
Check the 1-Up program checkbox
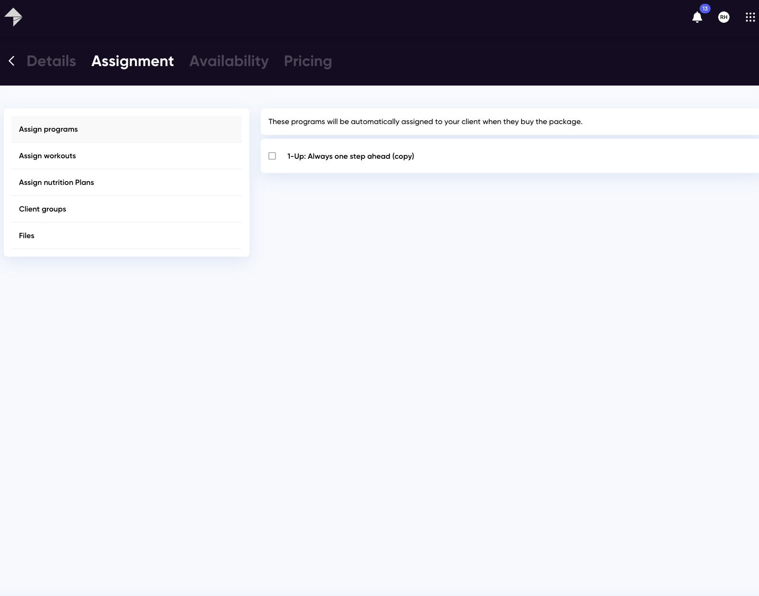pos(272,156)
